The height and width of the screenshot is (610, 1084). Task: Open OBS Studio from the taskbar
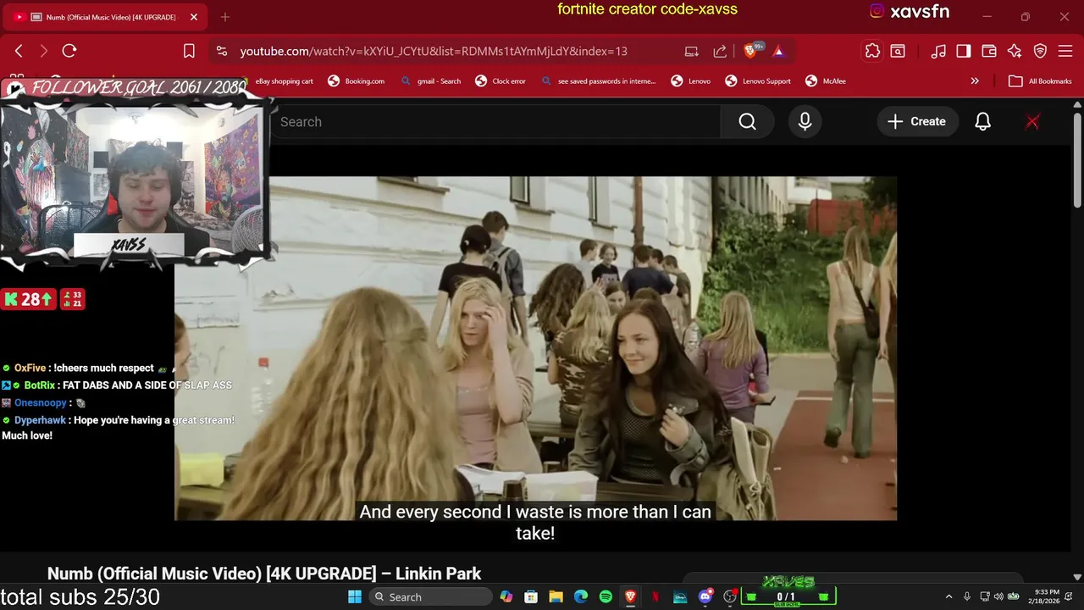pyautogui.click(x=730, y=597)
